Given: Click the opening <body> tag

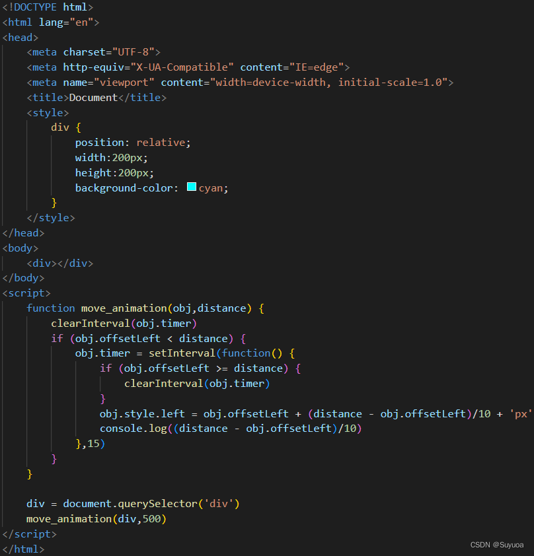Looking at the screenshot, I should [20, 248].
